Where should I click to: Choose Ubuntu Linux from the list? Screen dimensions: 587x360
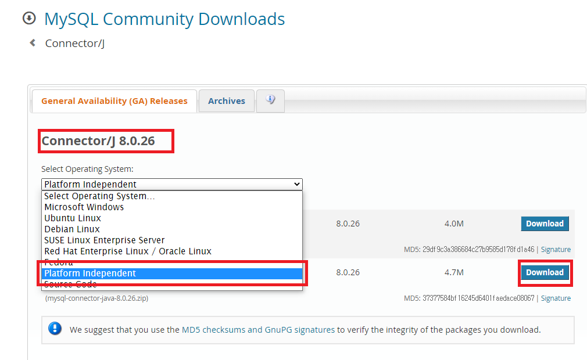click(x=172, y=218)
